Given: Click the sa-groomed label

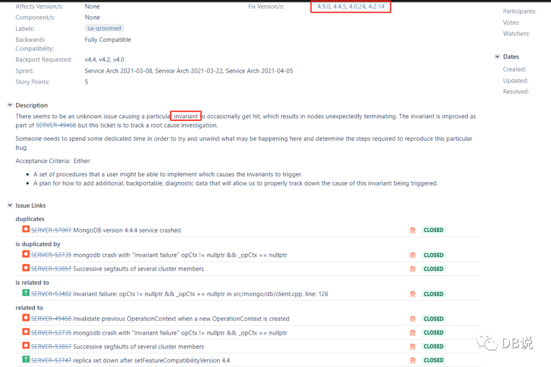Looking at the screenshot, I should click(105, 29).
